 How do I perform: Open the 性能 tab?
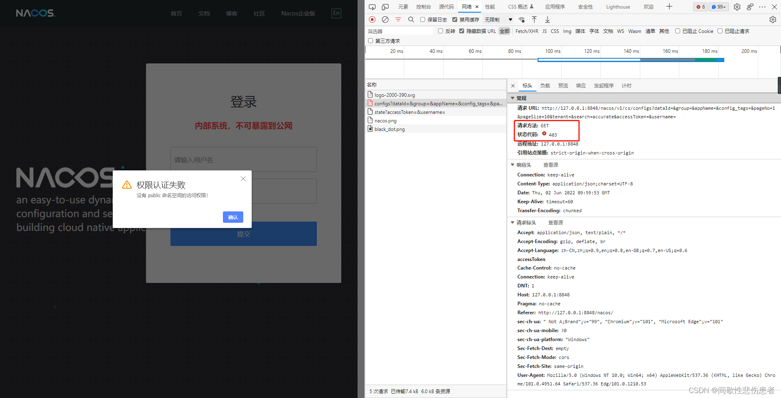tap(490, 7)
